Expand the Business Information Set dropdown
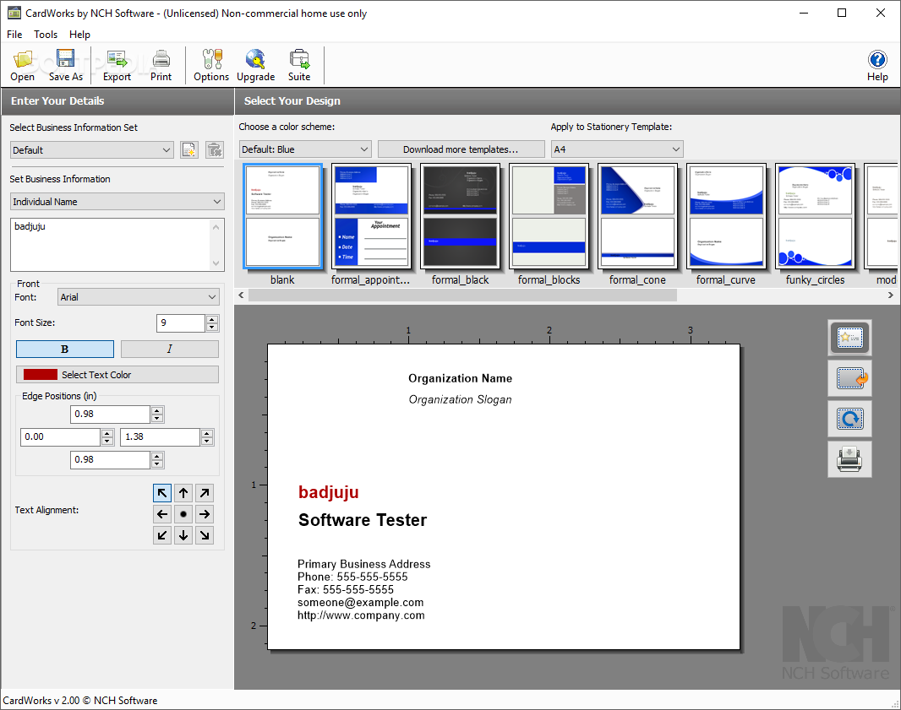The image size is (901, 710). point(92,150)
